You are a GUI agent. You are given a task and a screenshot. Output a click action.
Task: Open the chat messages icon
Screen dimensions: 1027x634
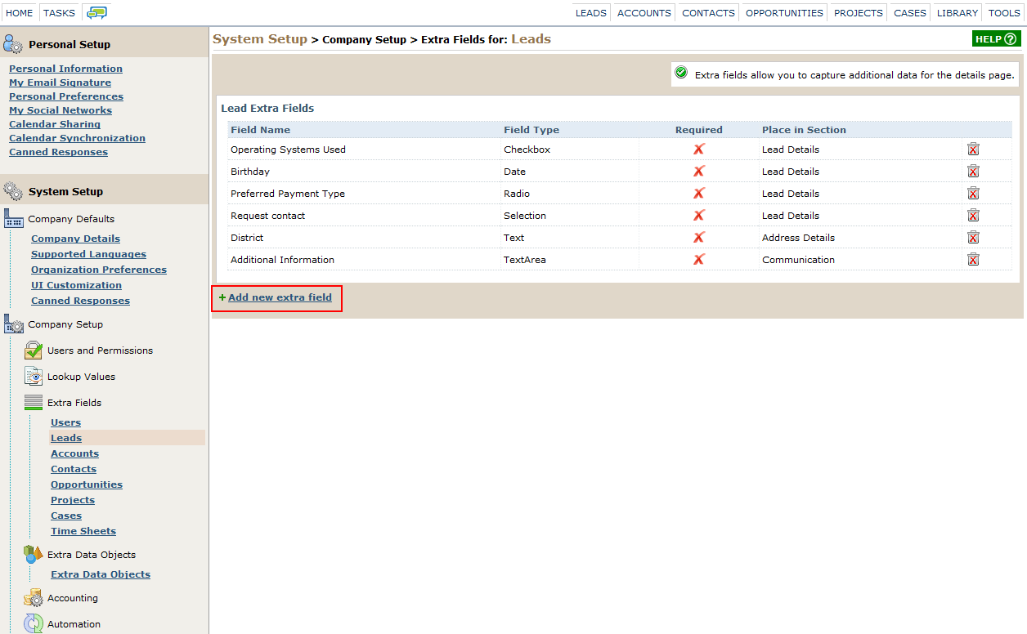pos(96,13)
